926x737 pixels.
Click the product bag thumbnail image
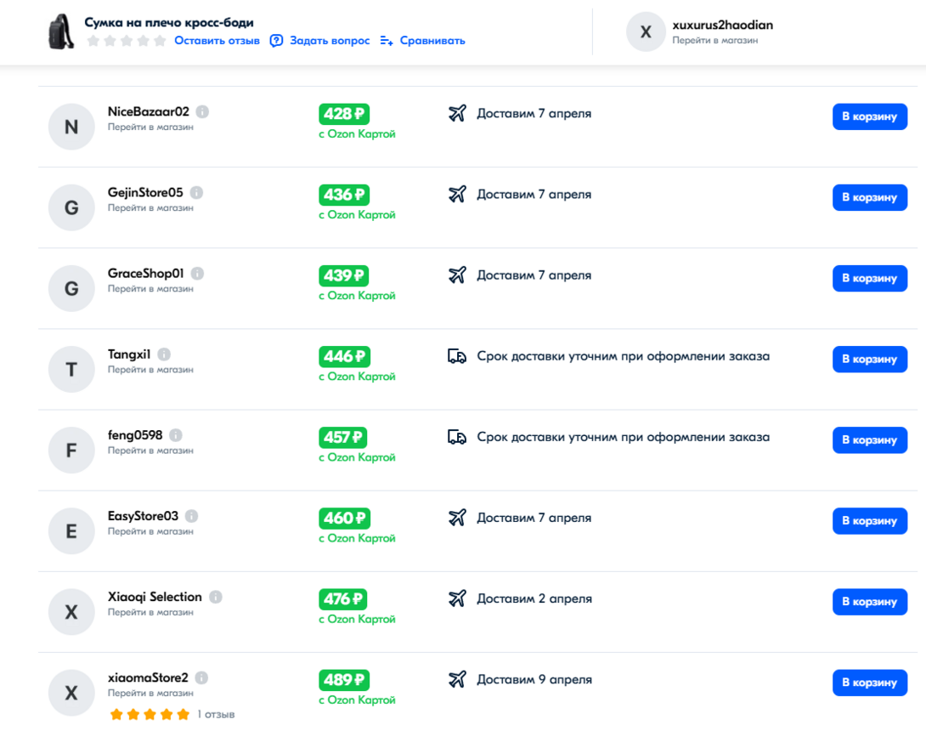(61, 32)
